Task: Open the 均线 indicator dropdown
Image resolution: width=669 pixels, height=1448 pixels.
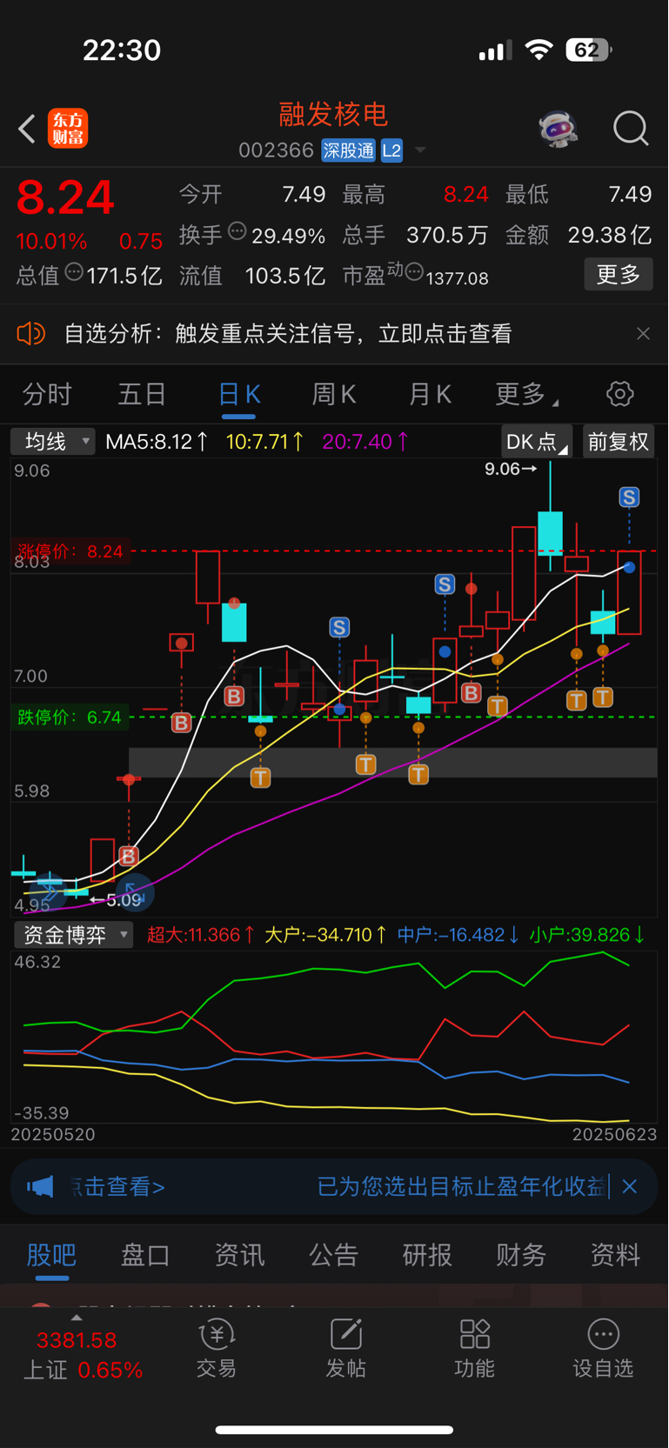Action: [53, 442]
